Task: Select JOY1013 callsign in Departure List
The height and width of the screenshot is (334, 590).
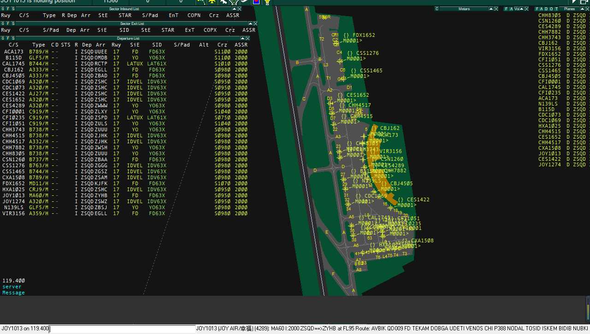Action: point(13,195)
